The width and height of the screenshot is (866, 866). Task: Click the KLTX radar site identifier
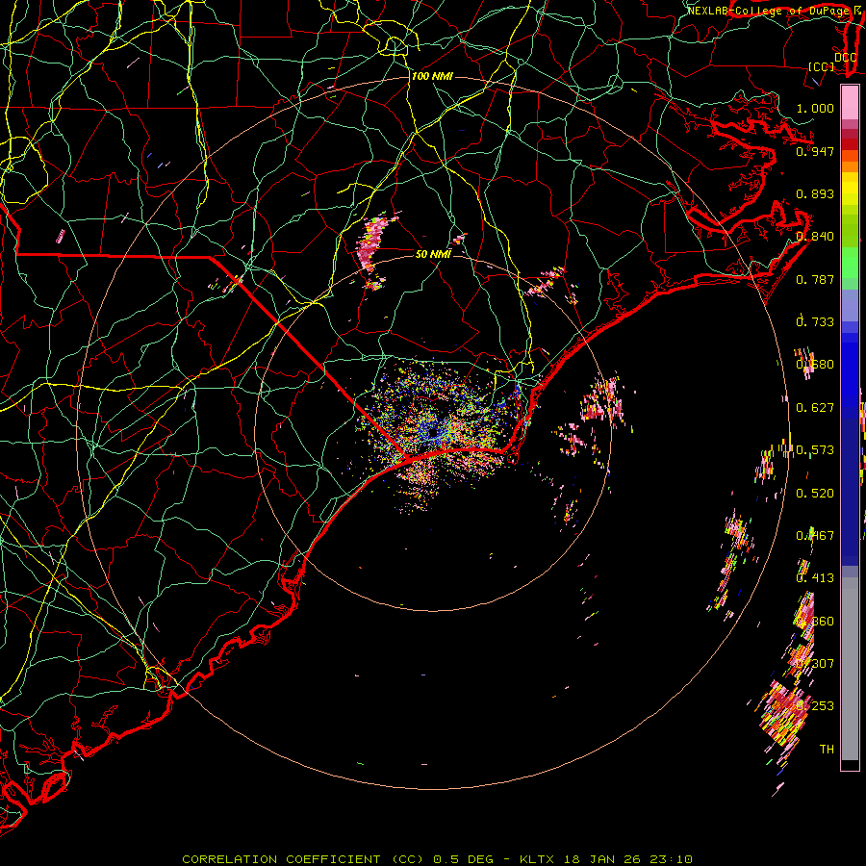coord(536,859)
